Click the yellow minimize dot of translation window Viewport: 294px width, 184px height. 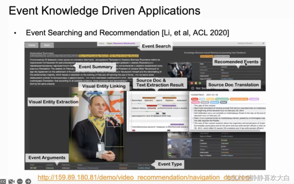point(196,83)
